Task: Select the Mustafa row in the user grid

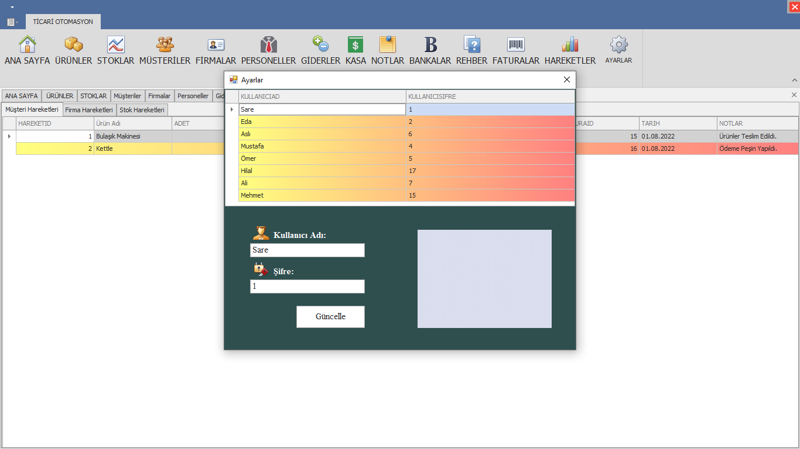Action: click(x=406, y=146)
